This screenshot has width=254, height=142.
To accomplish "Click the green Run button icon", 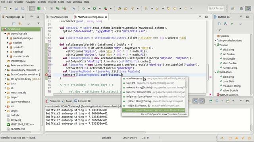I will click(94, 8).
